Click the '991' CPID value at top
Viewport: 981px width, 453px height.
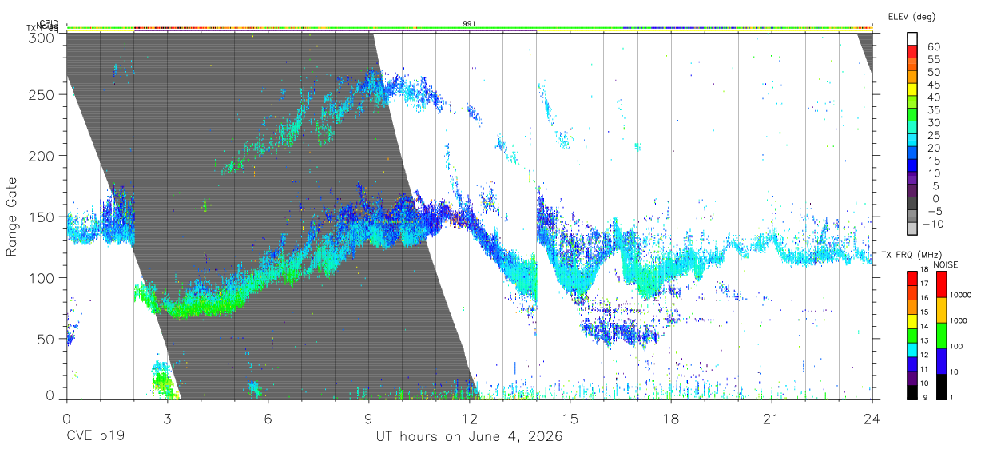tap(469, 24)
